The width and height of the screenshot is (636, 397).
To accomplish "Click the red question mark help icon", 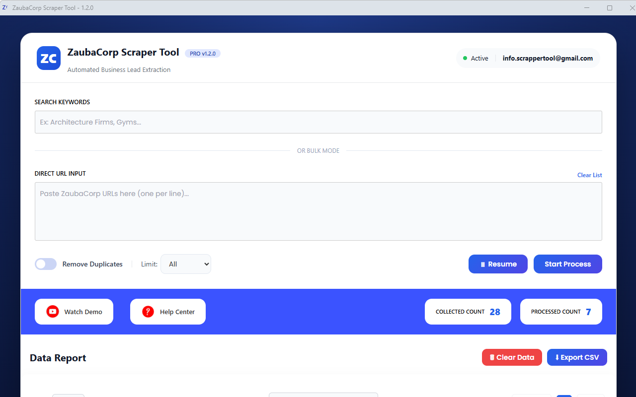I will [148, 312].
